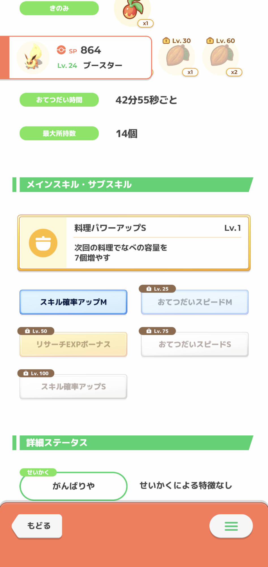The width and height of the screenshot is (268, 567).
Task: Tap the Flareon portrait thumbnail
Action: coord(33,58)
